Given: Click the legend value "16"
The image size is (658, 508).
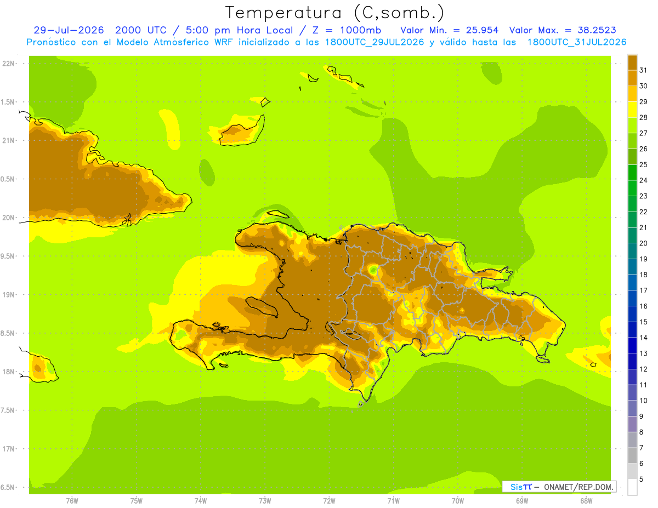Looking at the screenshot, I should pyautogui.click(x=644, y=306).
